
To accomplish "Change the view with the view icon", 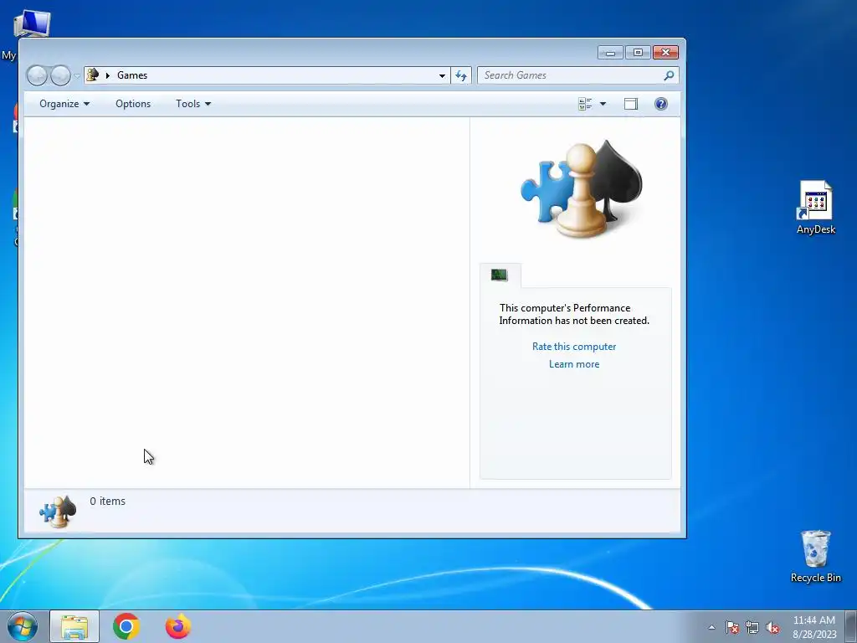I will point(585,104).
